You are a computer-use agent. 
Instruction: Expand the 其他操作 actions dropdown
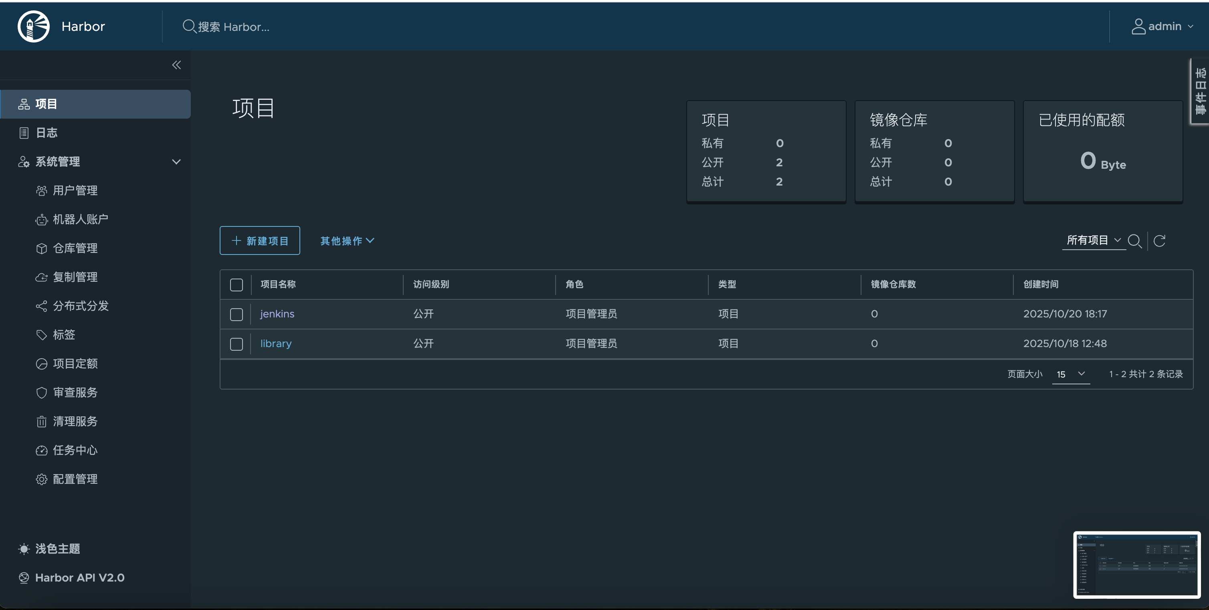[x=346, y=240]
